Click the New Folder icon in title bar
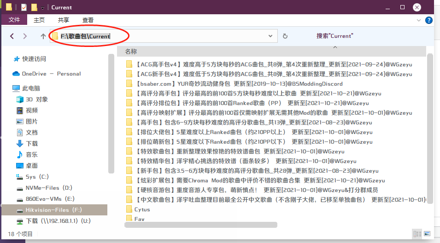 point(34,7)
